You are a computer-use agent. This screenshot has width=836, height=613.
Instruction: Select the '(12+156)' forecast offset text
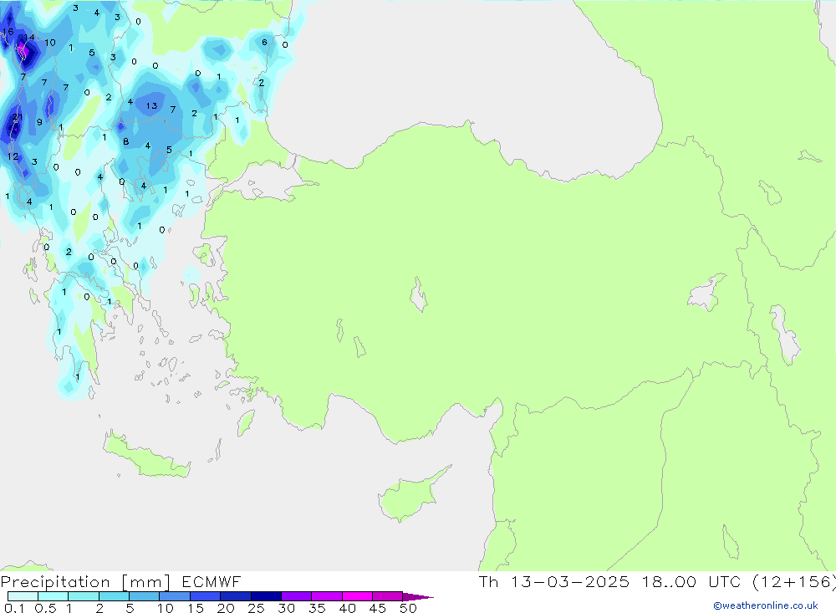click(793, 582)
